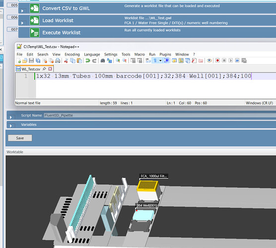The width and height of the screenshot is (276, 248).
Task: Open the File menu in Notepad++
Action: coord(19,55)
